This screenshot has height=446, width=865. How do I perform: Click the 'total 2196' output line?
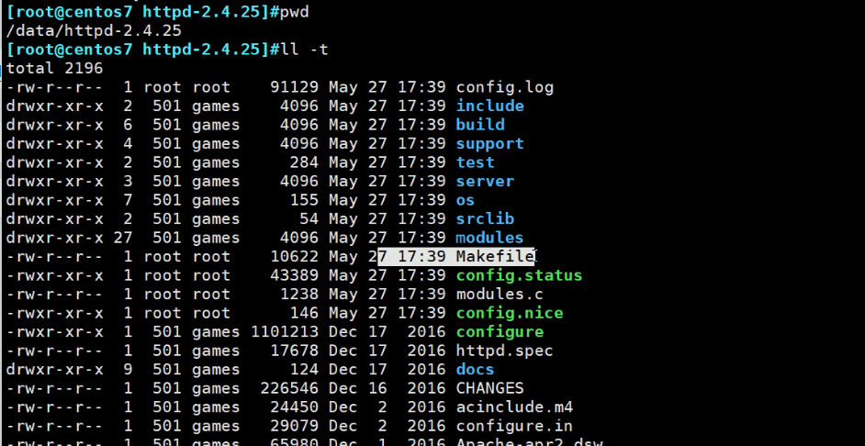point(54,68)
